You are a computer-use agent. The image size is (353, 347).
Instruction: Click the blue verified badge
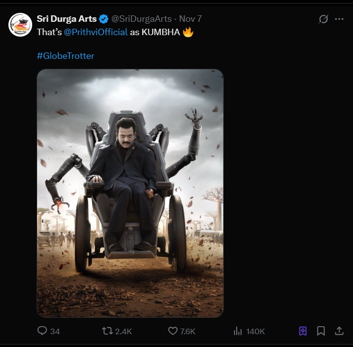pyautogui.click(x=103, y=19)
